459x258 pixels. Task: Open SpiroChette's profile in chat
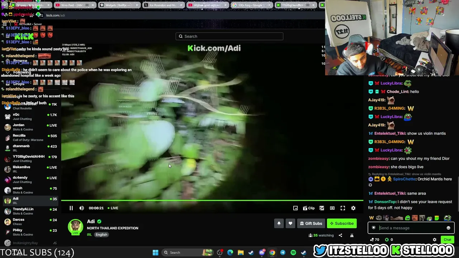(x=404, y=179)
